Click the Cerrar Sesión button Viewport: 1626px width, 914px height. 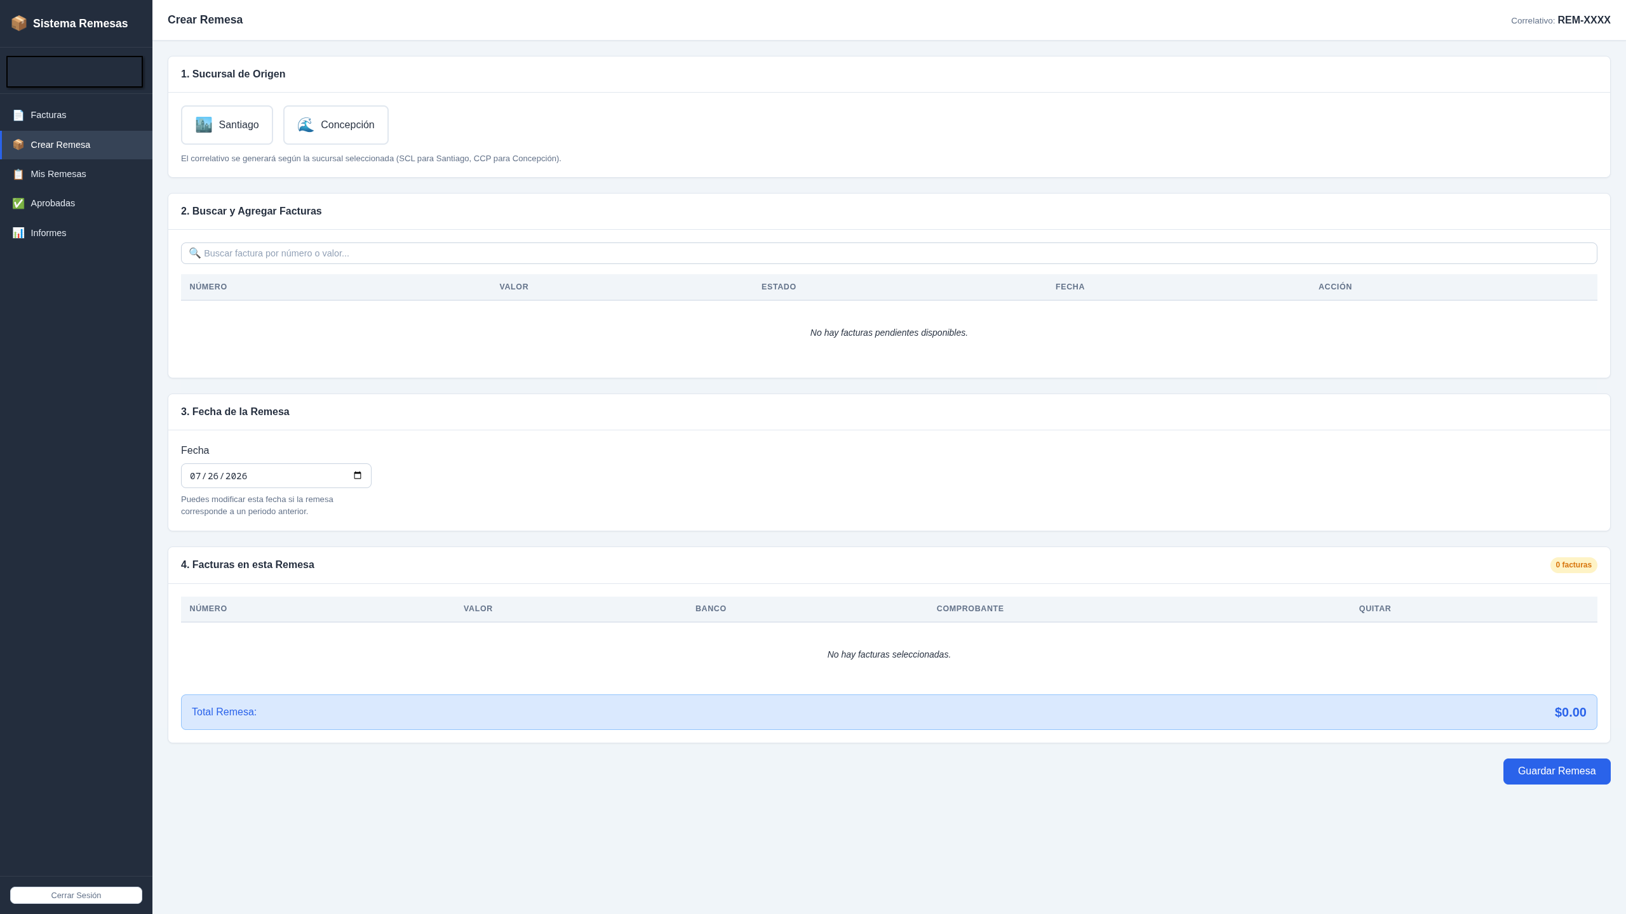(76, 895)
